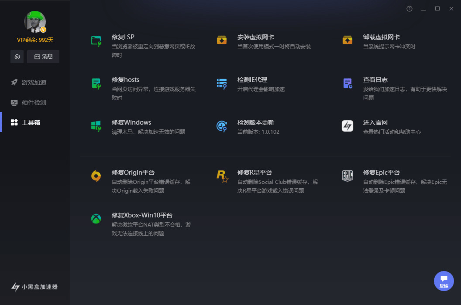Click the 修复hosts icon
This screenshot has height=305, width=461.
tap(96, 84)
